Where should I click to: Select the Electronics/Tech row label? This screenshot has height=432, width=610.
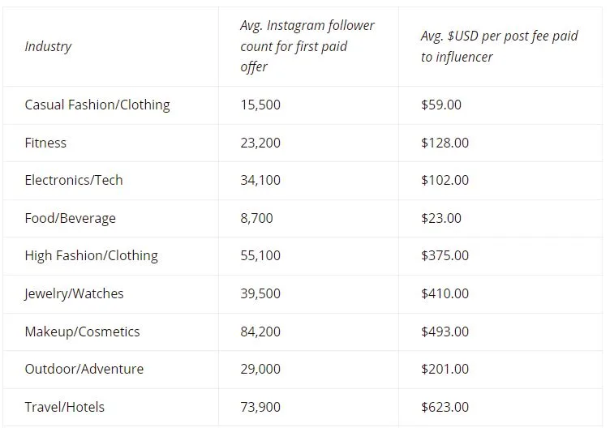74,180
